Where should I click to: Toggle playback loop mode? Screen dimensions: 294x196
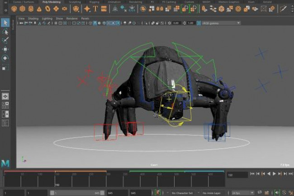[x=259, y=192]
